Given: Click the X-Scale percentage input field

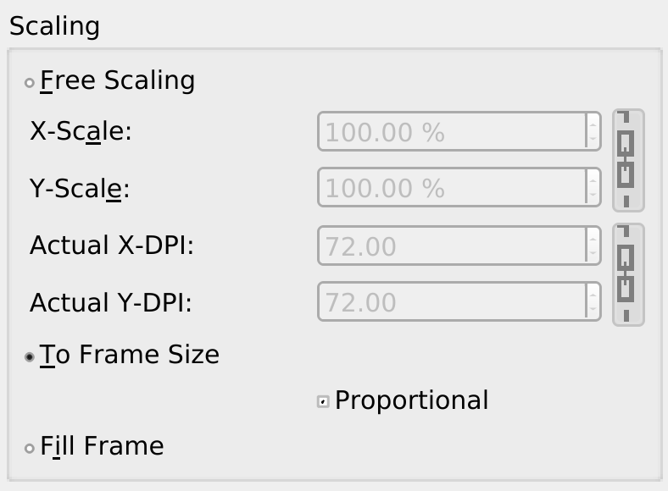Looking at the screenshot, I should (451, 132).
